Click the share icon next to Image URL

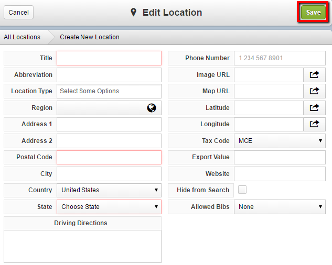314,75
